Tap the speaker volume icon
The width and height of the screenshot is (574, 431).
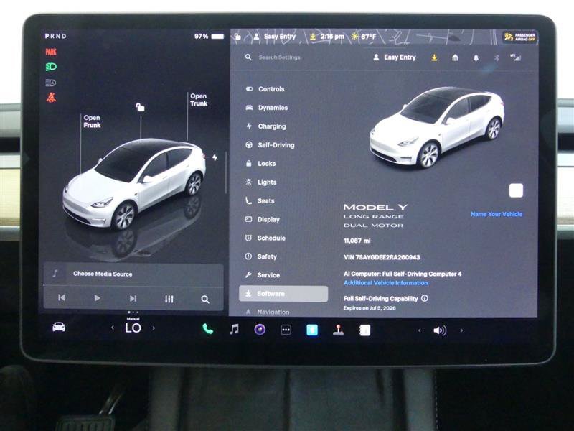(x=440, y=330)
